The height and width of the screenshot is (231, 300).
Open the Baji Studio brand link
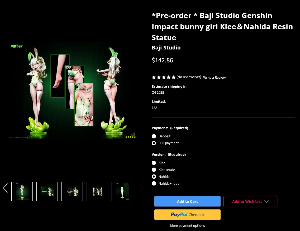(x=166, y=48)
